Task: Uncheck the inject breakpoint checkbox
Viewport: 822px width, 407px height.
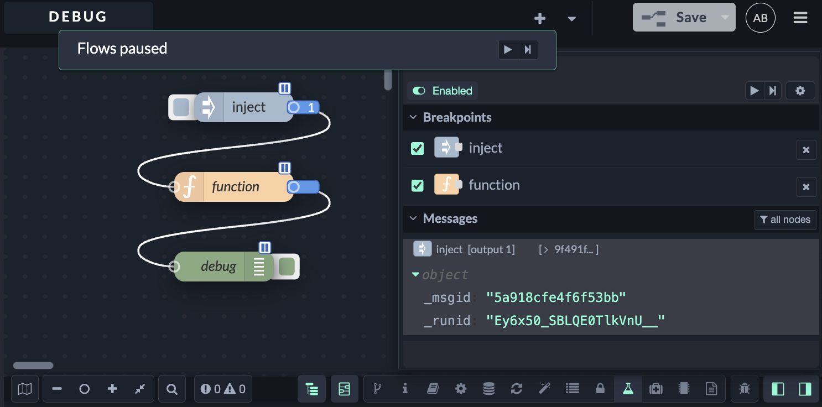Action: (x=418, y=148)
